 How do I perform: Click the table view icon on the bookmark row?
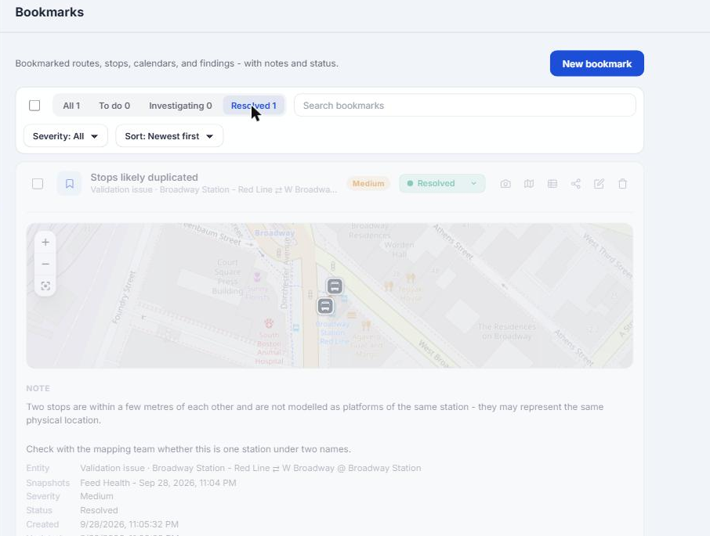tap(552, 184)
